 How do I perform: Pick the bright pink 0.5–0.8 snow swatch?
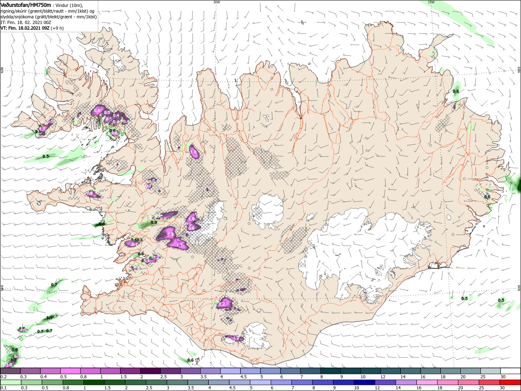(x=70, y=371)
